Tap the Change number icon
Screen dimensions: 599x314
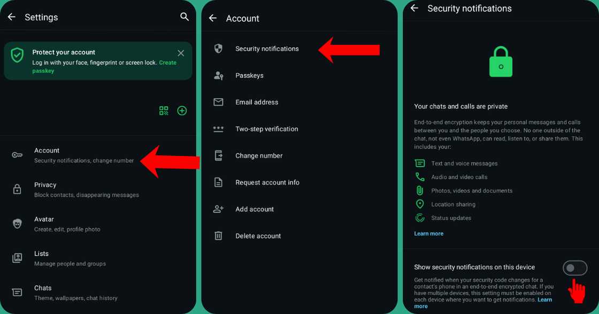[x=218, y=155]
